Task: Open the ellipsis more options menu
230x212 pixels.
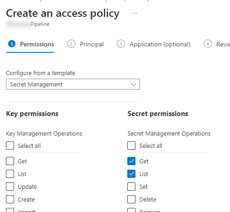Action: 134,13
